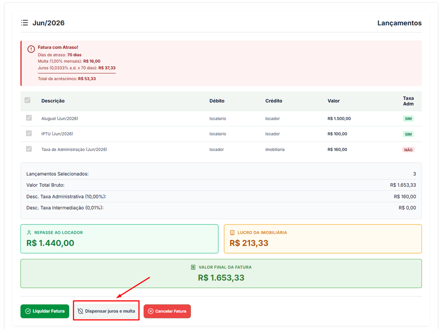Click the NÃO badge on the Taxa de Administração row
This screenshot has width=445, height=329.
(x=408, y=150)
